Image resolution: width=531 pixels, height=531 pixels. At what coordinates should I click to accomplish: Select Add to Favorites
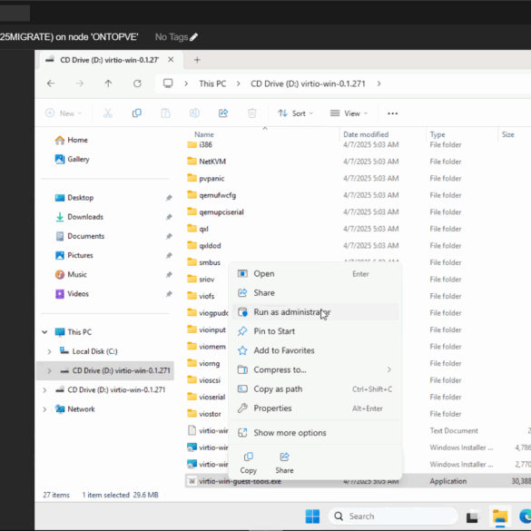click(315, 350)
